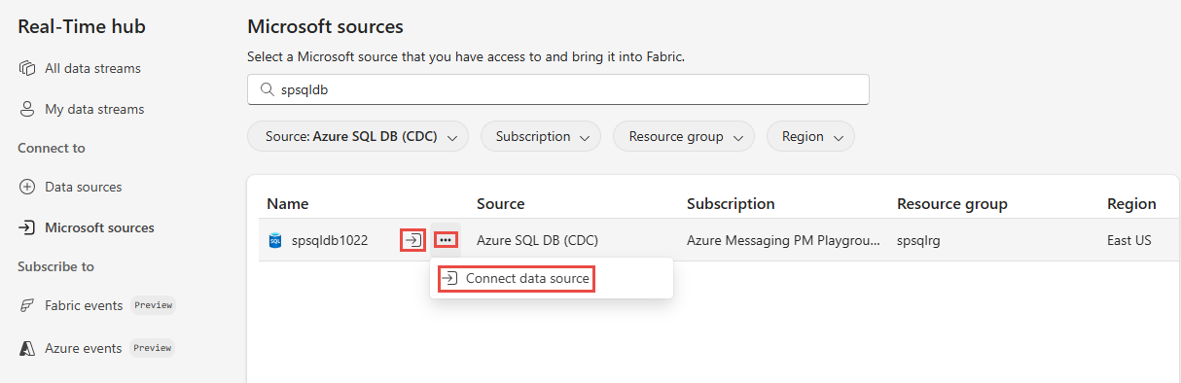The image size is (1181, 383).
Task: Click the Data sources plus icon
Action: 27,187
